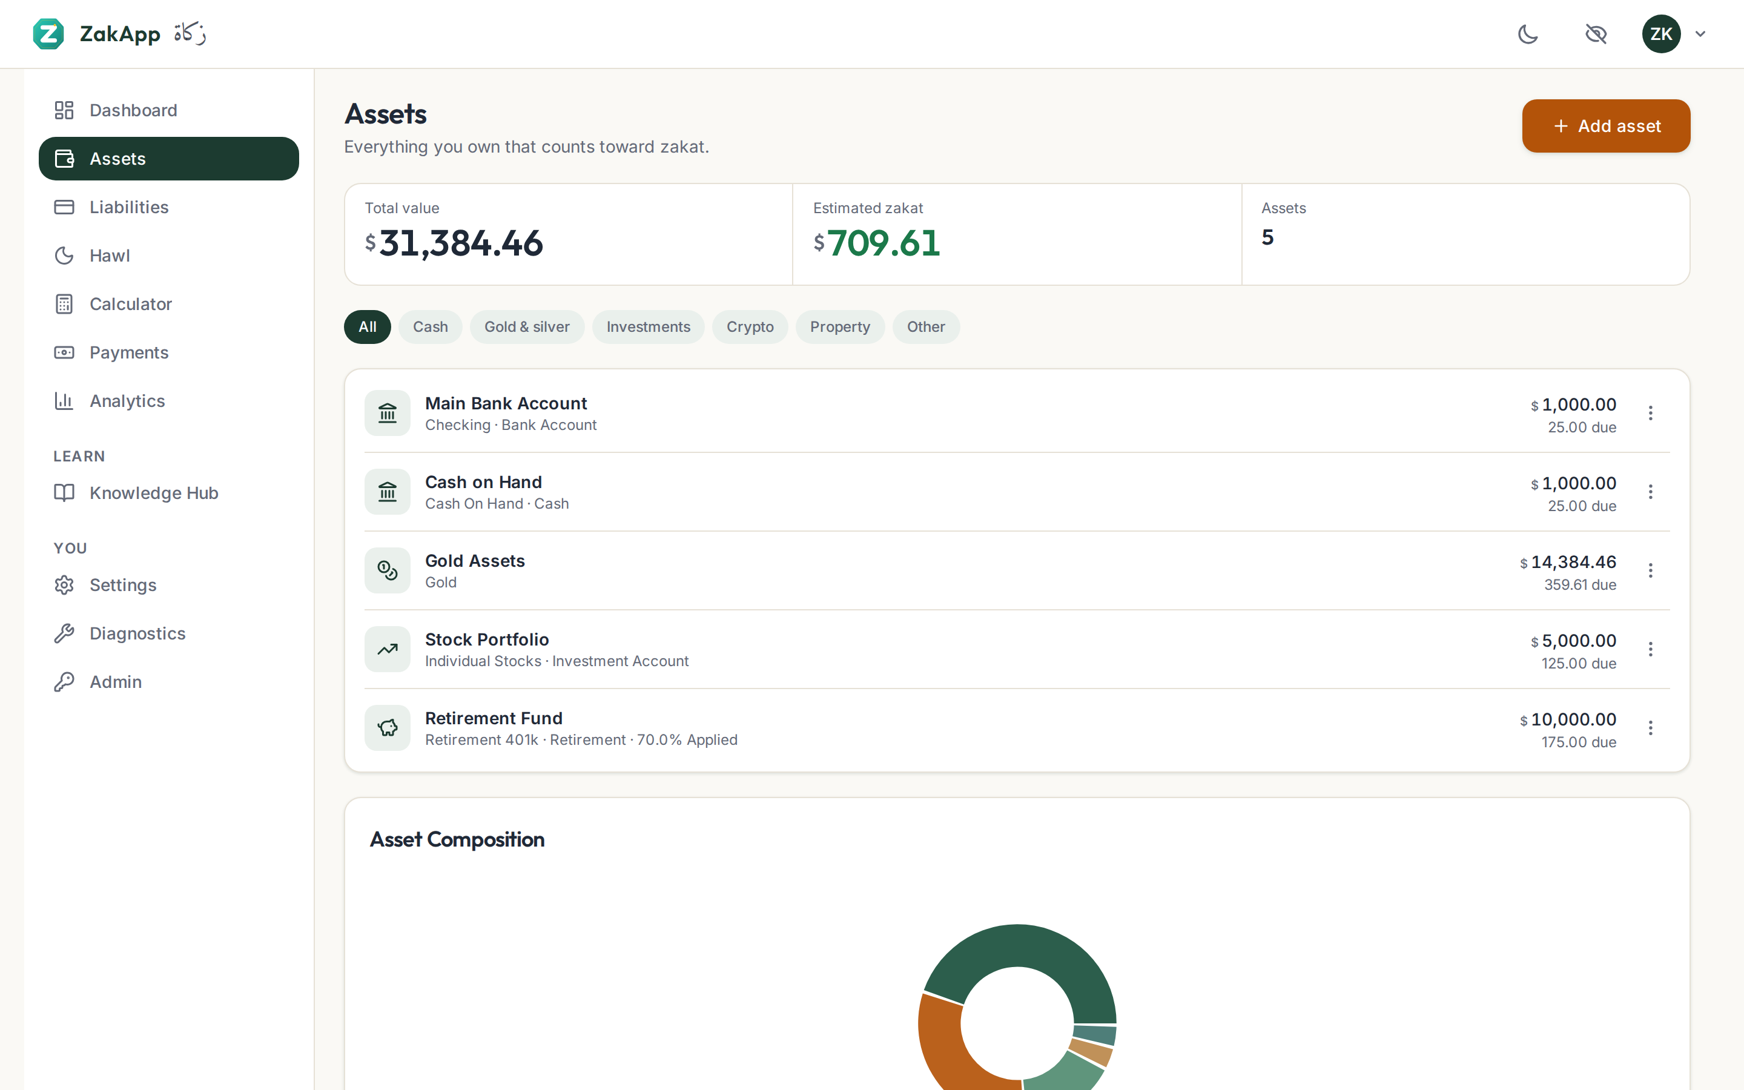1744x1090 pixels.
Task: Click the Assets wallet icon
Action: pyautogui.click(x=64, y=159)
